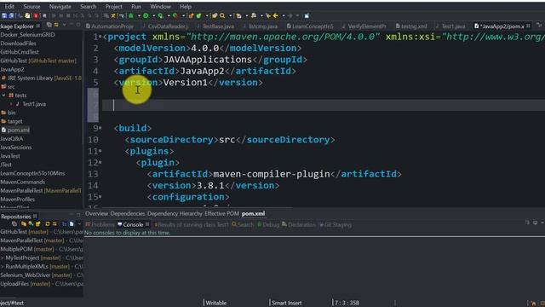This screenshot has height=307, width=545.
Task: Toggle the Smart Insert mode in status bar
Action: 286,303
